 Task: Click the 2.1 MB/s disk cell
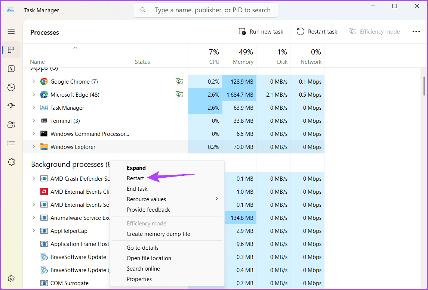(x=273, y=94)
